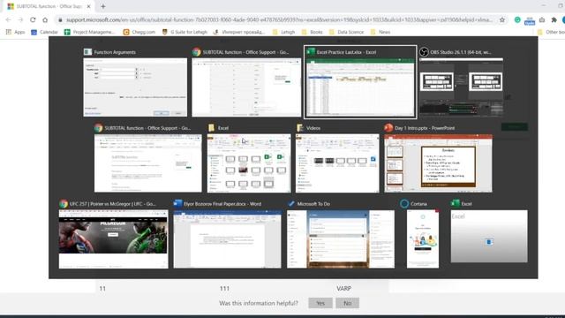Click the address bar URL field
The height and width of the screenshot is (318, 565).
(x=278, y=19)
